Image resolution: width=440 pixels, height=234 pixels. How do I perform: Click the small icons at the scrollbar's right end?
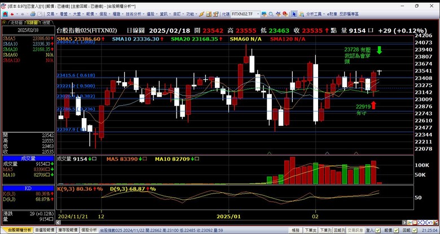423,223
